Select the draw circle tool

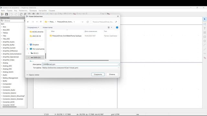(205, 41)
